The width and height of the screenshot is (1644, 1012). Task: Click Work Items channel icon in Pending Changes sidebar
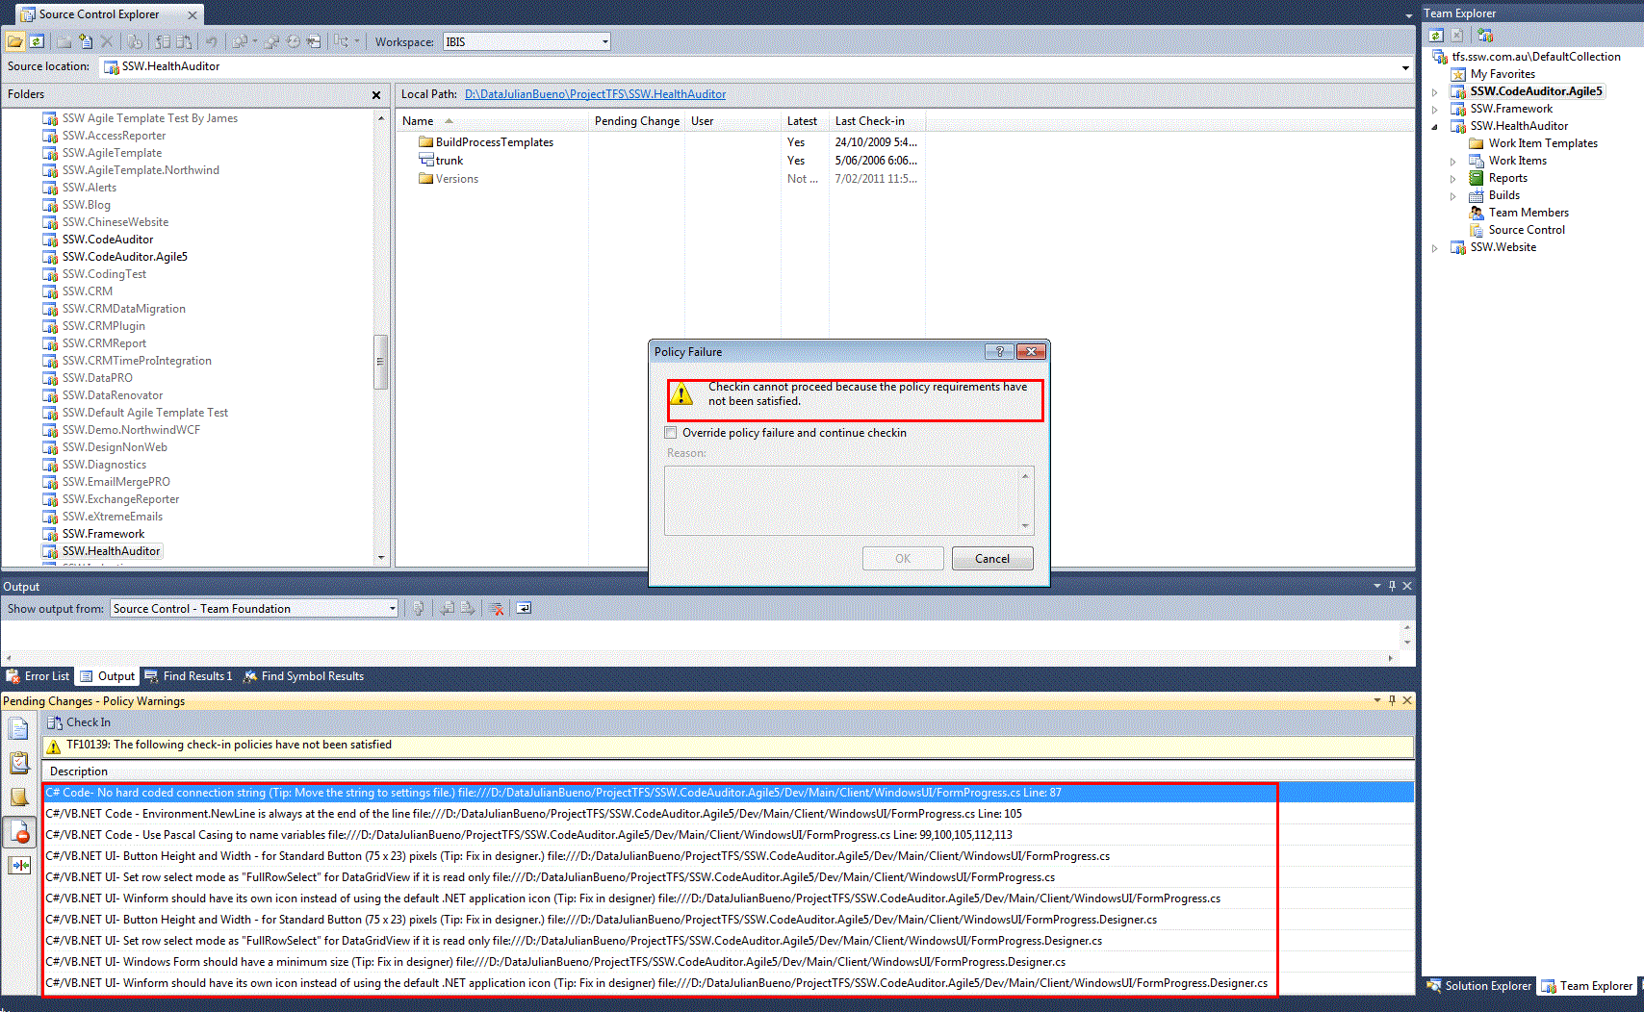click(x=18, y=762)
